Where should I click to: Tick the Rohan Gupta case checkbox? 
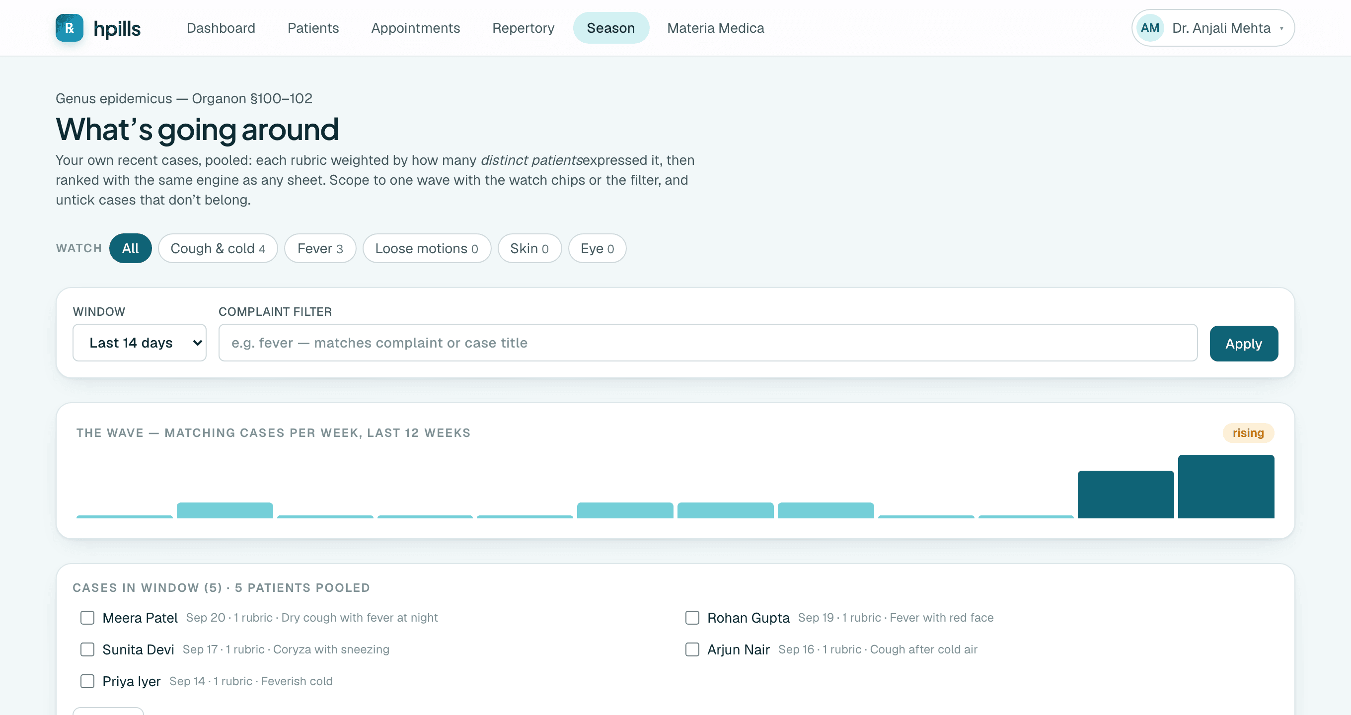[692, 618]
